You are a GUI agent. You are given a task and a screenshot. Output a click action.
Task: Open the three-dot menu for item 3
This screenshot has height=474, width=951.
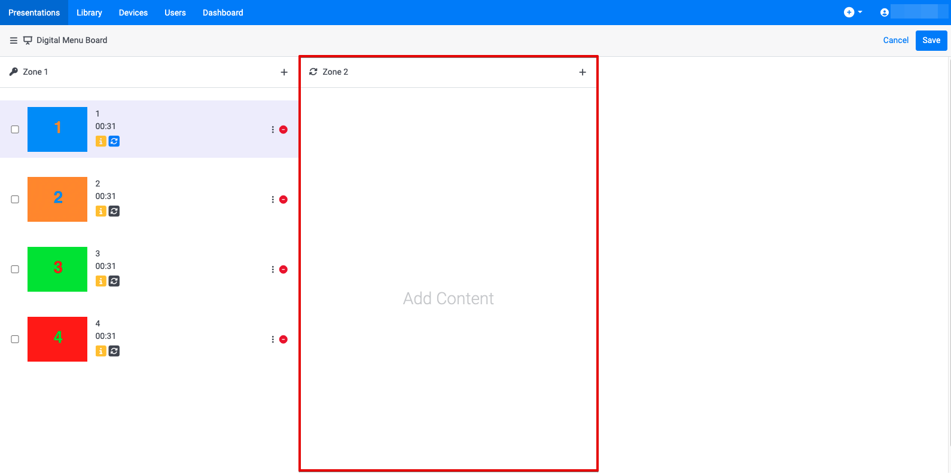(x=273, y=270)
